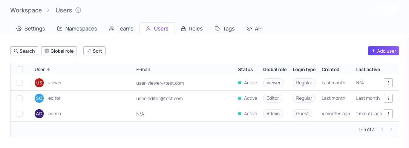The height and width of the screenshot is (148, 409).
Task: Select the Users tab
Action: 157,29
